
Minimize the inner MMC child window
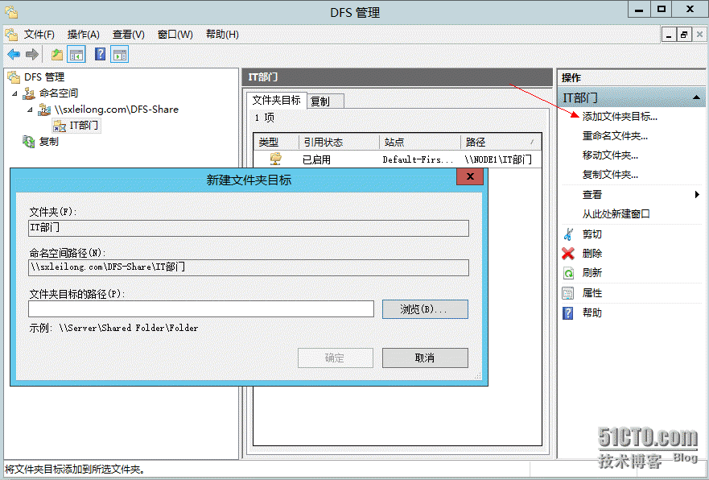click(670, 35)
